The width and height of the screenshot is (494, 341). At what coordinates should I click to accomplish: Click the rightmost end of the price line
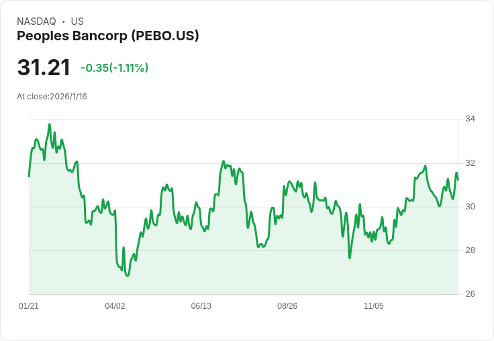click(x=458, y=179)
